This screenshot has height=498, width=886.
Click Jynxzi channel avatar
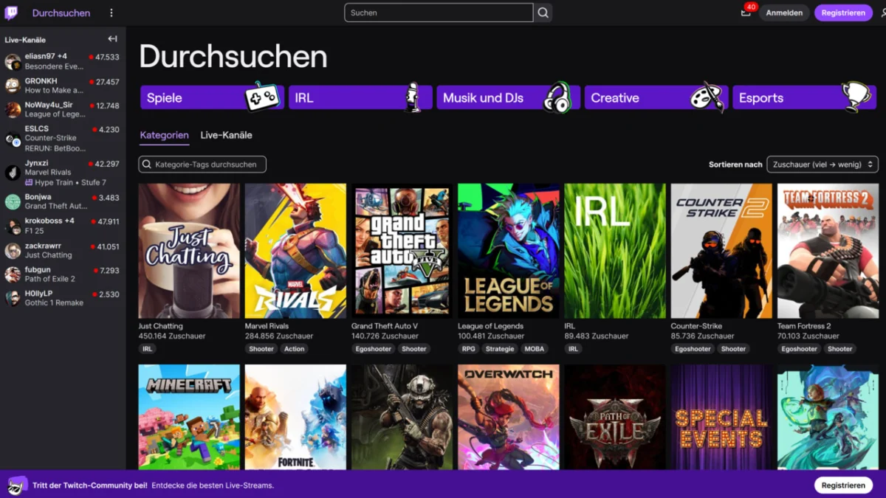[x=13, y=172]
